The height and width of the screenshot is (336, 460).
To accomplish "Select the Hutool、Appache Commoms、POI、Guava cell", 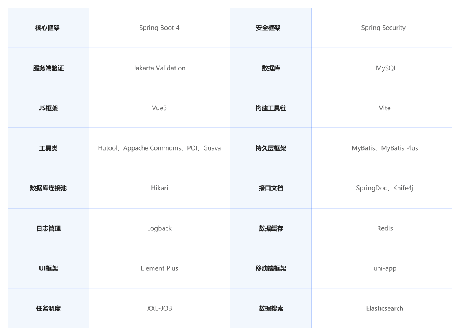I will [x=159, y=148].
